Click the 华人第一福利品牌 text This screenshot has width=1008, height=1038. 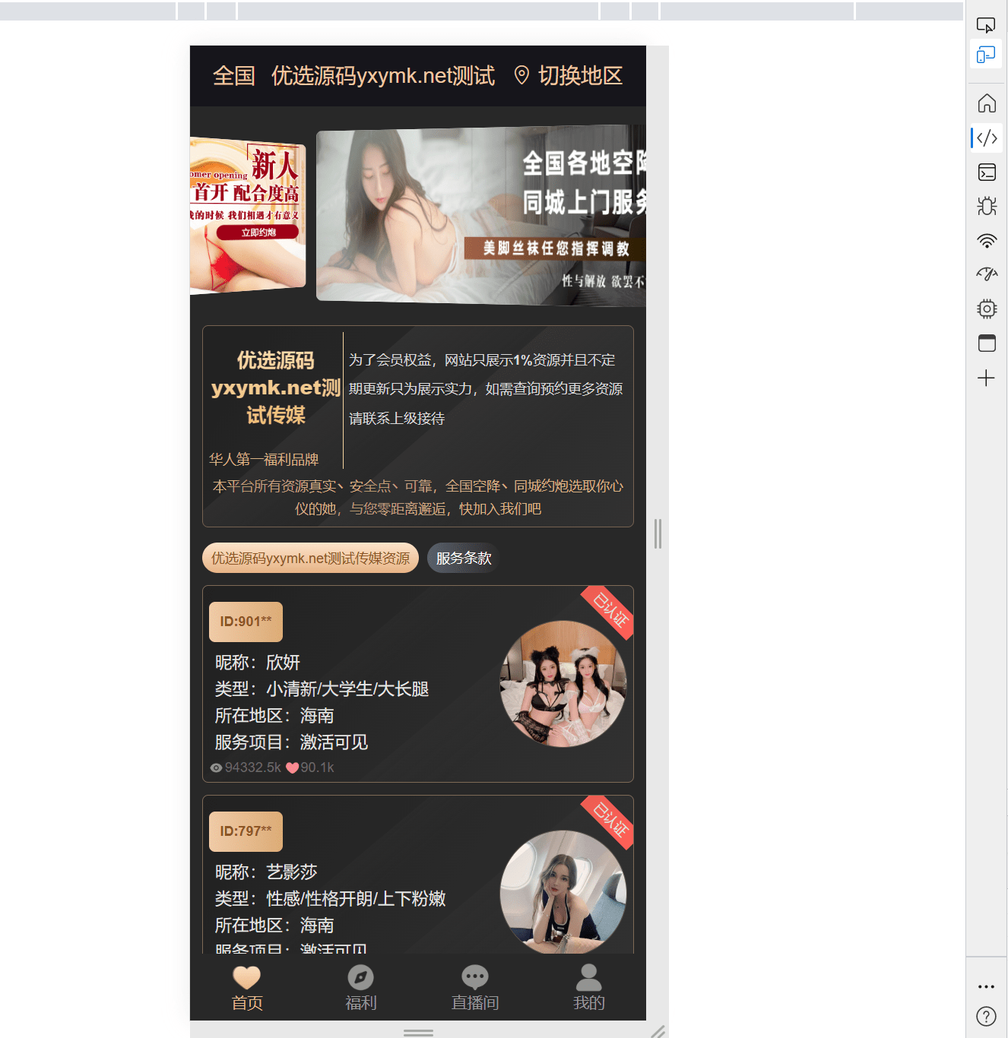264,459
